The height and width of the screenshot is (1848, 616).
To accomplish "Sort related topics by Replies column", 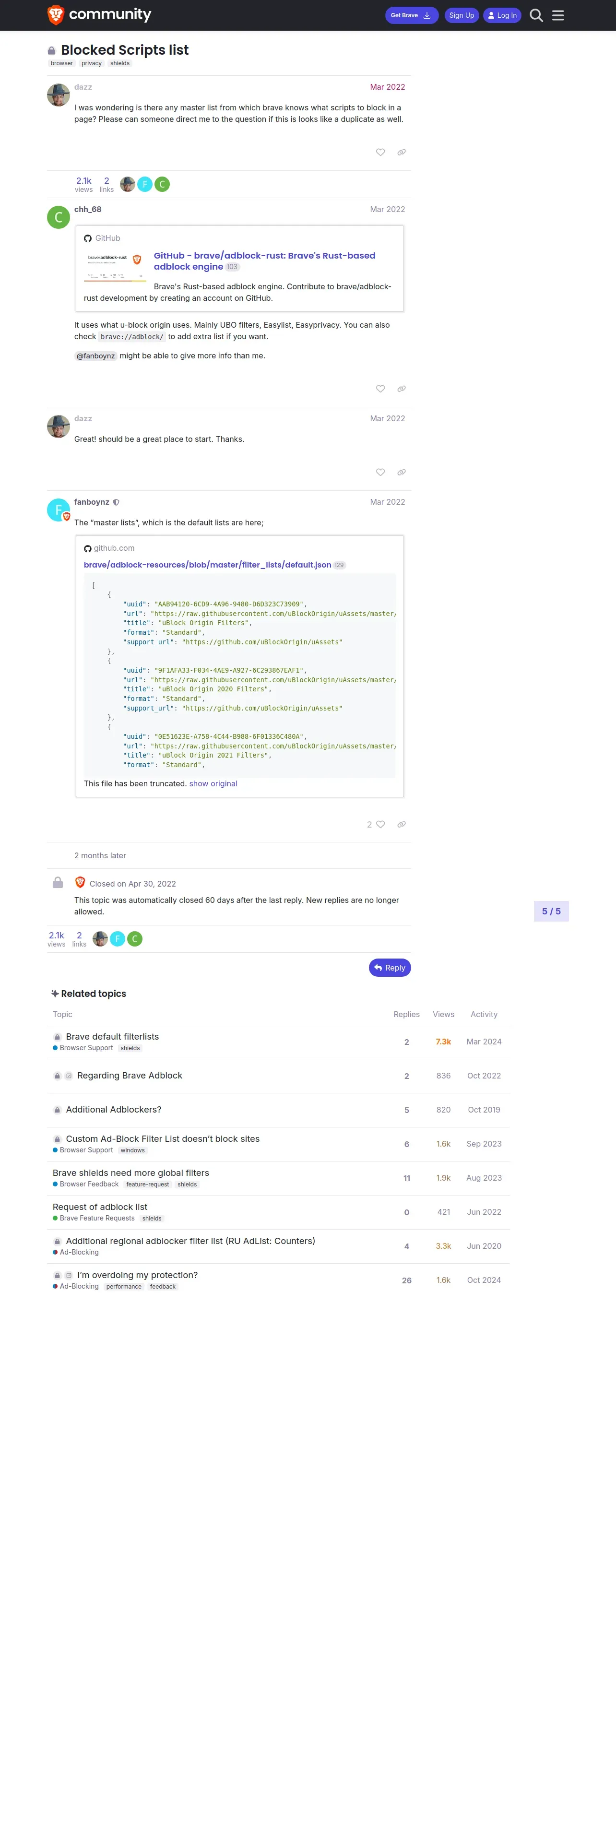I will click(407, 1014).
